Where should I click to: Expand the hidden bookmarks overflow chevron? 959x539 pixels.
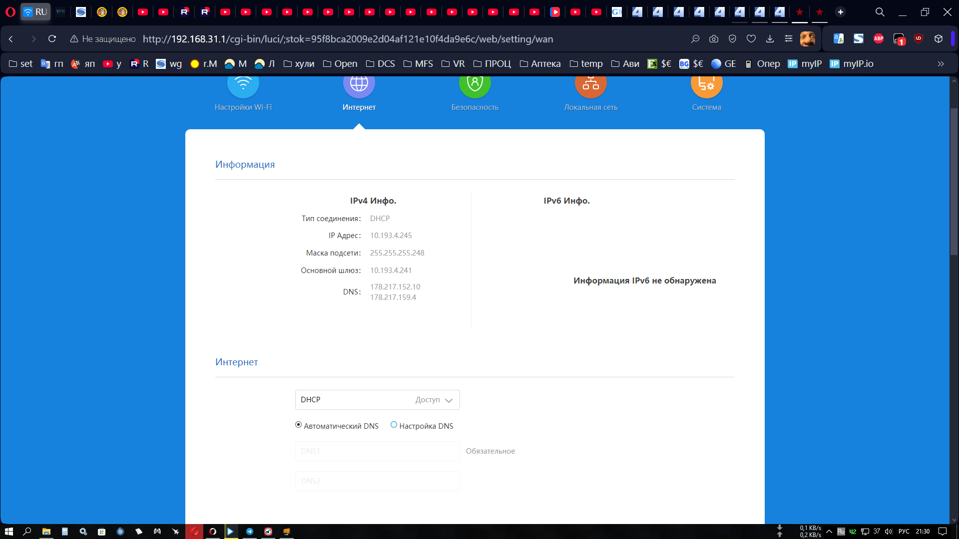tap(941, 64)
